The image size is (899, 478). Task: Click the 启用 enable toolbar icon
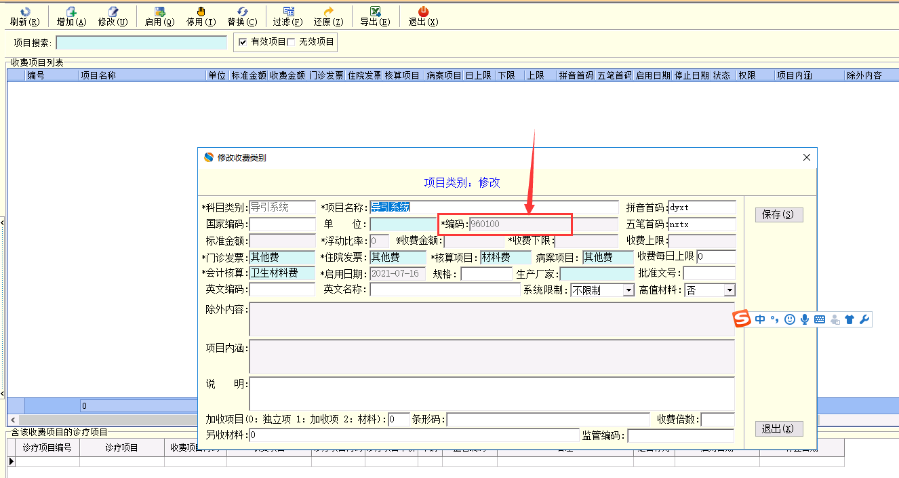click(159, 12)
